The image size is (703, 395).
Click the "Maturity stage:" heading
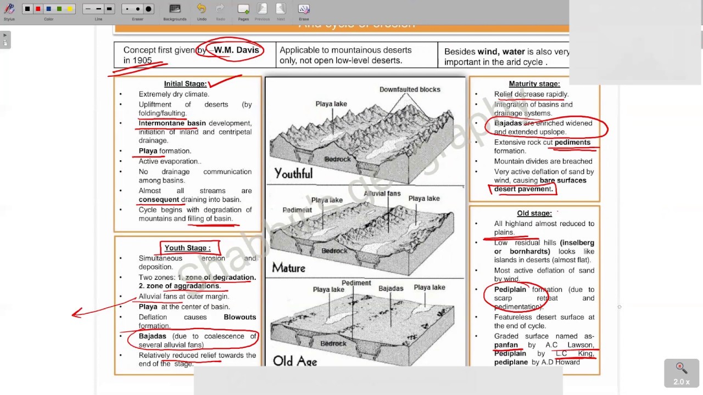click(534, 84)
